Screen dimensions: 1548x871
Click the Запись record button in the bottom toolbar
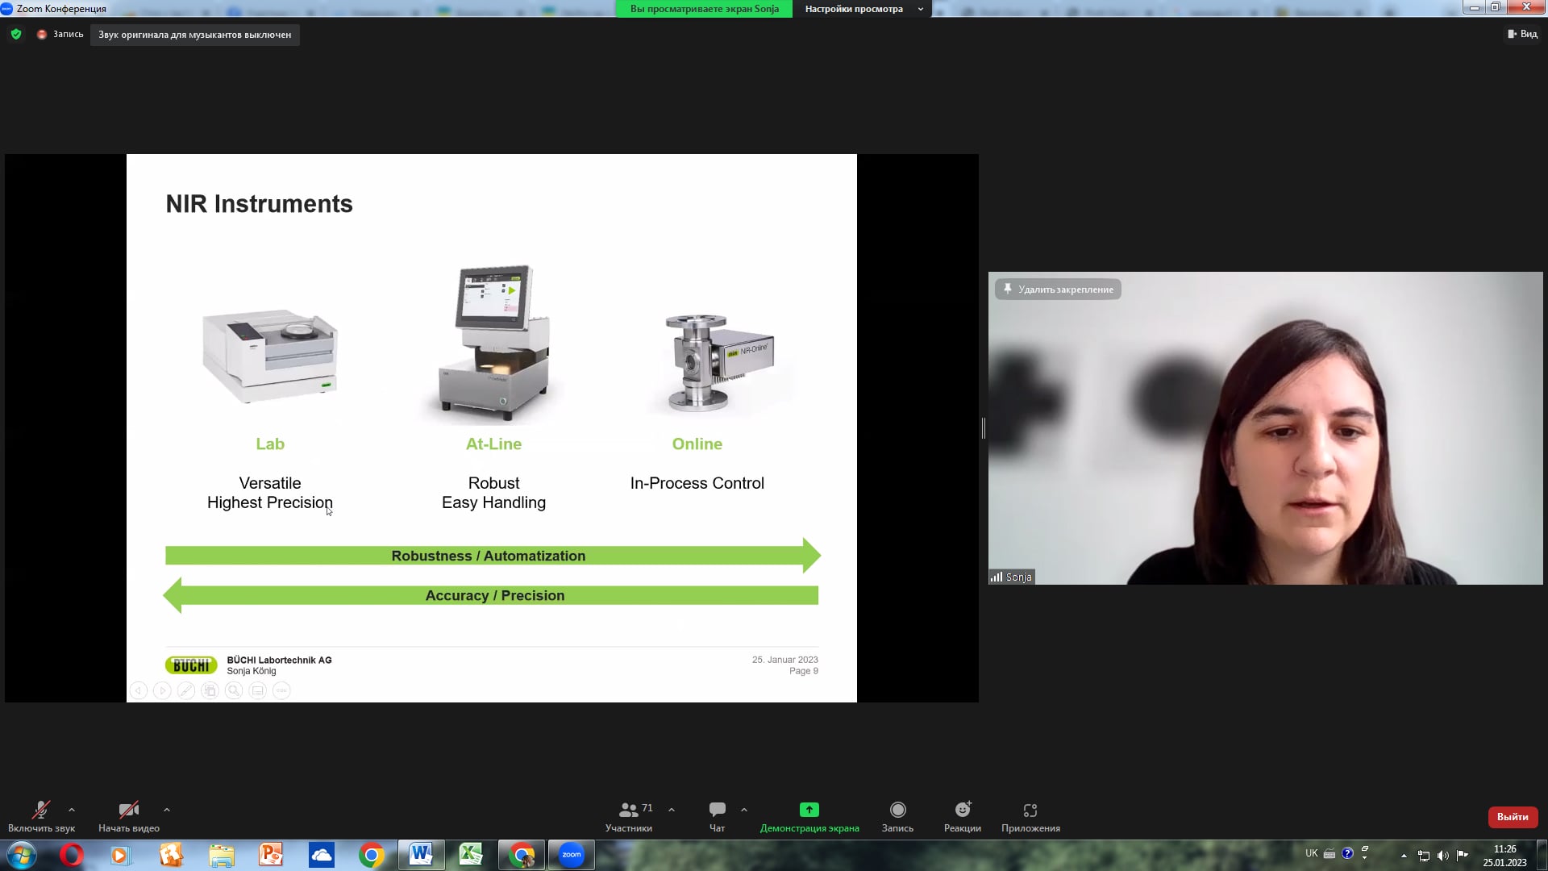[x=897, y=816]
